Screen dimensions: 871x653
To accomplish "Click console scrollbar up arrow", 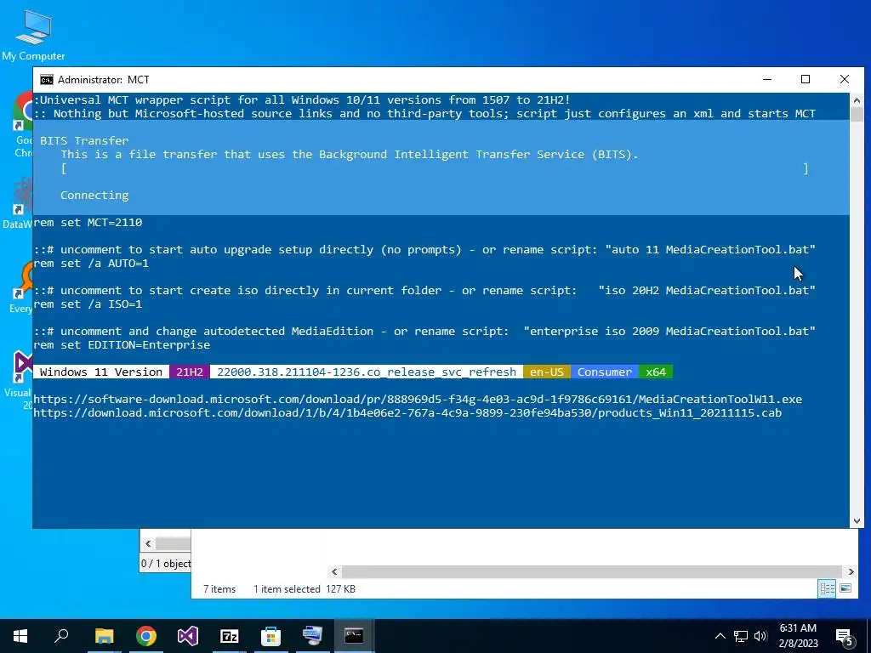I will 857,100.
